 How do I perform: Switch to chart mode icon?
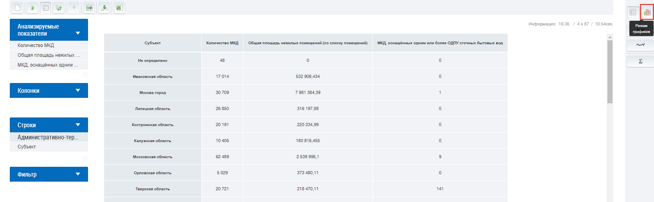tap(647, 12)
